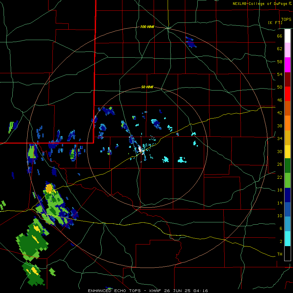Click the "ENHANCED ECHO TOPS" caption text
Viewport: 293px width, 293px height.
pos(114,291)
